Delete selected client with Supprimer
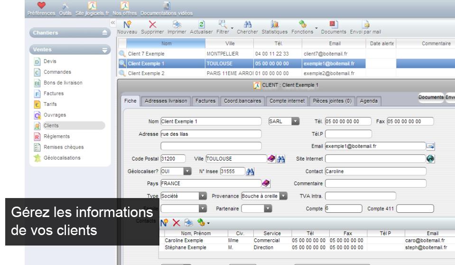 (x=152, y=28)
